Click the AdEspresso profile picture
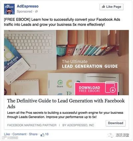133x141 pixels. (9, 9)
